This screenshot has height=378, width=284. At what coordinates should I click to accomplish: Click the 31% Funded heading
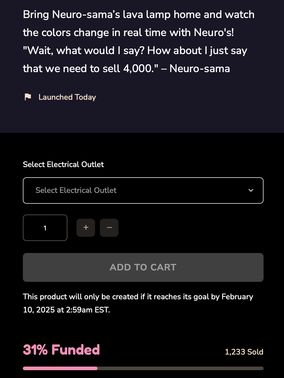coord(61,350)
